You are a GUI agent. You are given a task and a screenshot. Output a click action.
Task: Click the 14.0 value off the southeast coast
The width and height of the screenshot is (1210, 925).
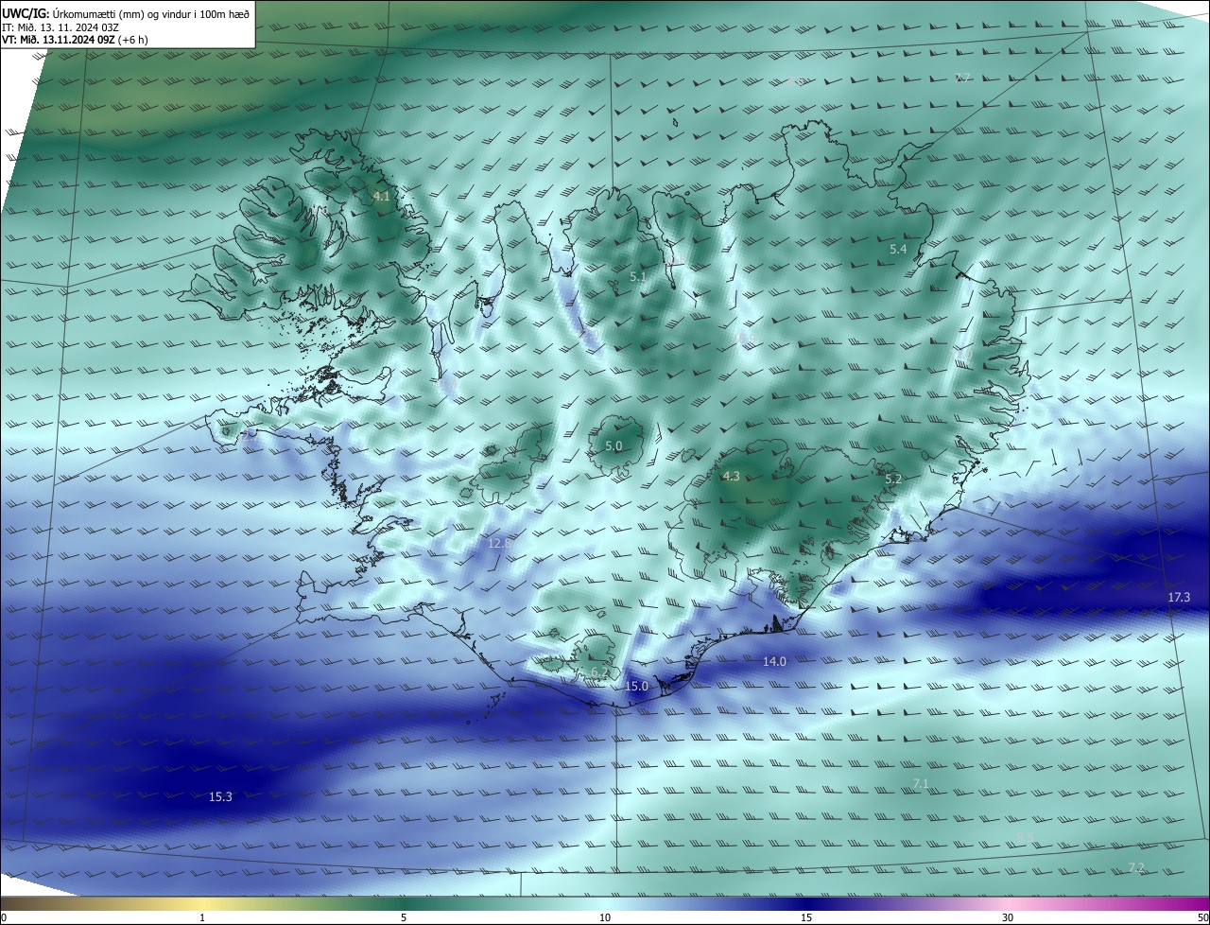774,662
